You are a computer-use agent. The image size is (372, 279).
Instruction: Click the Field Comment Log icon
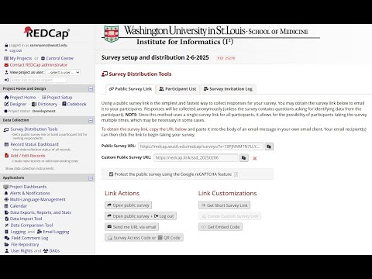(x=7, y=238)
